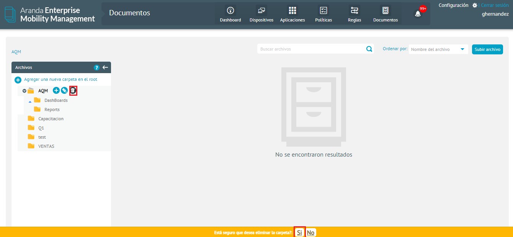Cancel folder deletion with No
Viewport: 513px width, 237px height.
(x=310, y=232)
